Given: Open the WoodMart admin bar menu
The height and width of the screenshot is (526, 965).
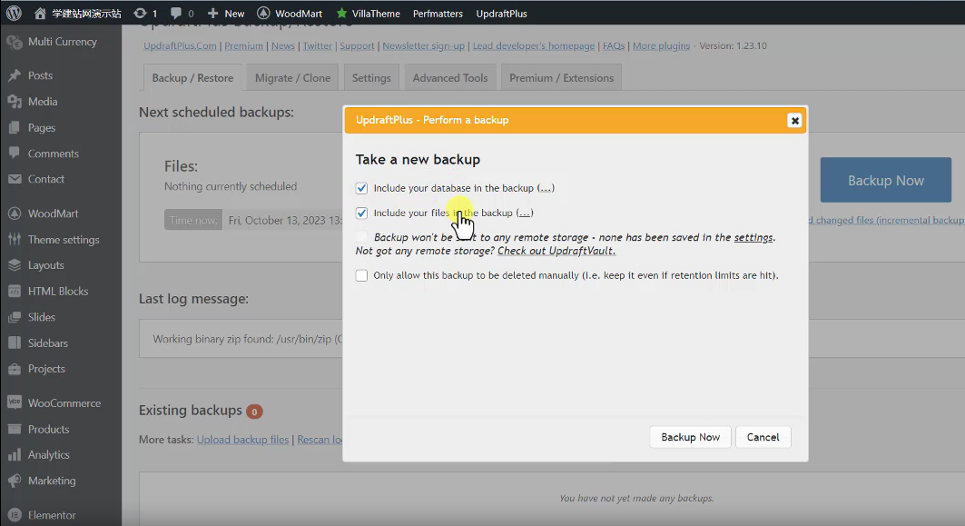Looking at the screenshot, I should pyautogui.click(x=290, y=13).
